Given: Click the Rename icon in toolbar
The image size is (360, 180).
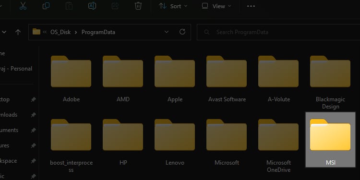Looking at the screenshot, I should click(92, 6).
